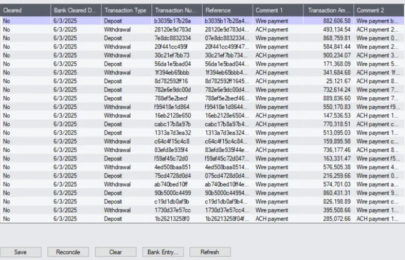Click the Clear button
Viewport: 405px width, 260px height.
[x=115, y=252]
